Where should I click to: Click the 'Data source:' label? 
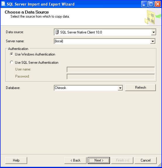point(15,32)
